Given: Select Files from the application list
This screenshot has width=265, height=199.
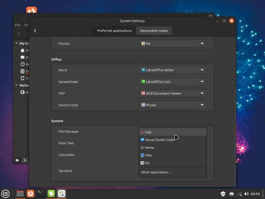Looking at the screenshot, I should [x=173, y=155].
